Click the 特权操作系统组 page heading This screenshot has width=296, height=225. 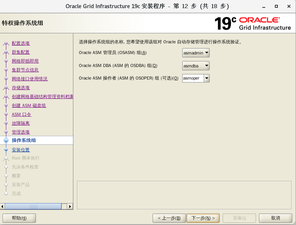pyautogui.click(x=23, y=23)
